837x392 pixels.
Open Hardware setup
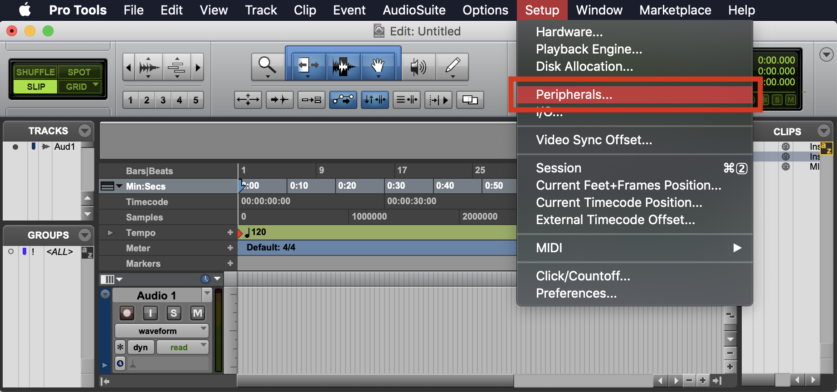click(635, 32)
